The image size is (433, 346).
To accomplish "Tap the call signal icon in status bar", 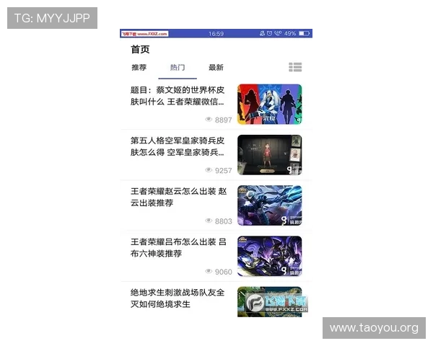I will pos(278,33).
